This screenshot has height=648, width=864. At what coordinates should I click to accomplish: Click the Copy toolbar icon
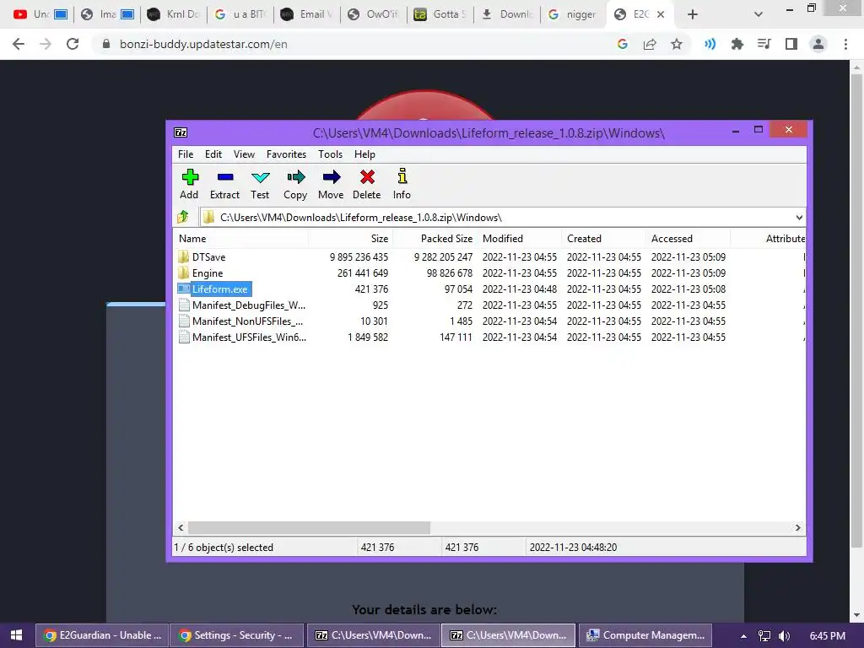coord(296,177)
